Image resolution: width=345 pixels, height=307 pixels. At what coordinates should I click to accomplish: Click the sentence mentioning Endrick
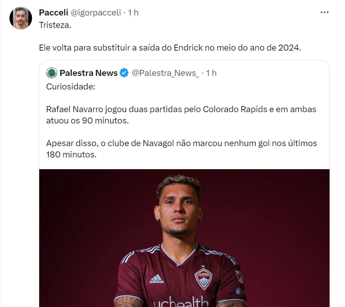point(170,48)
